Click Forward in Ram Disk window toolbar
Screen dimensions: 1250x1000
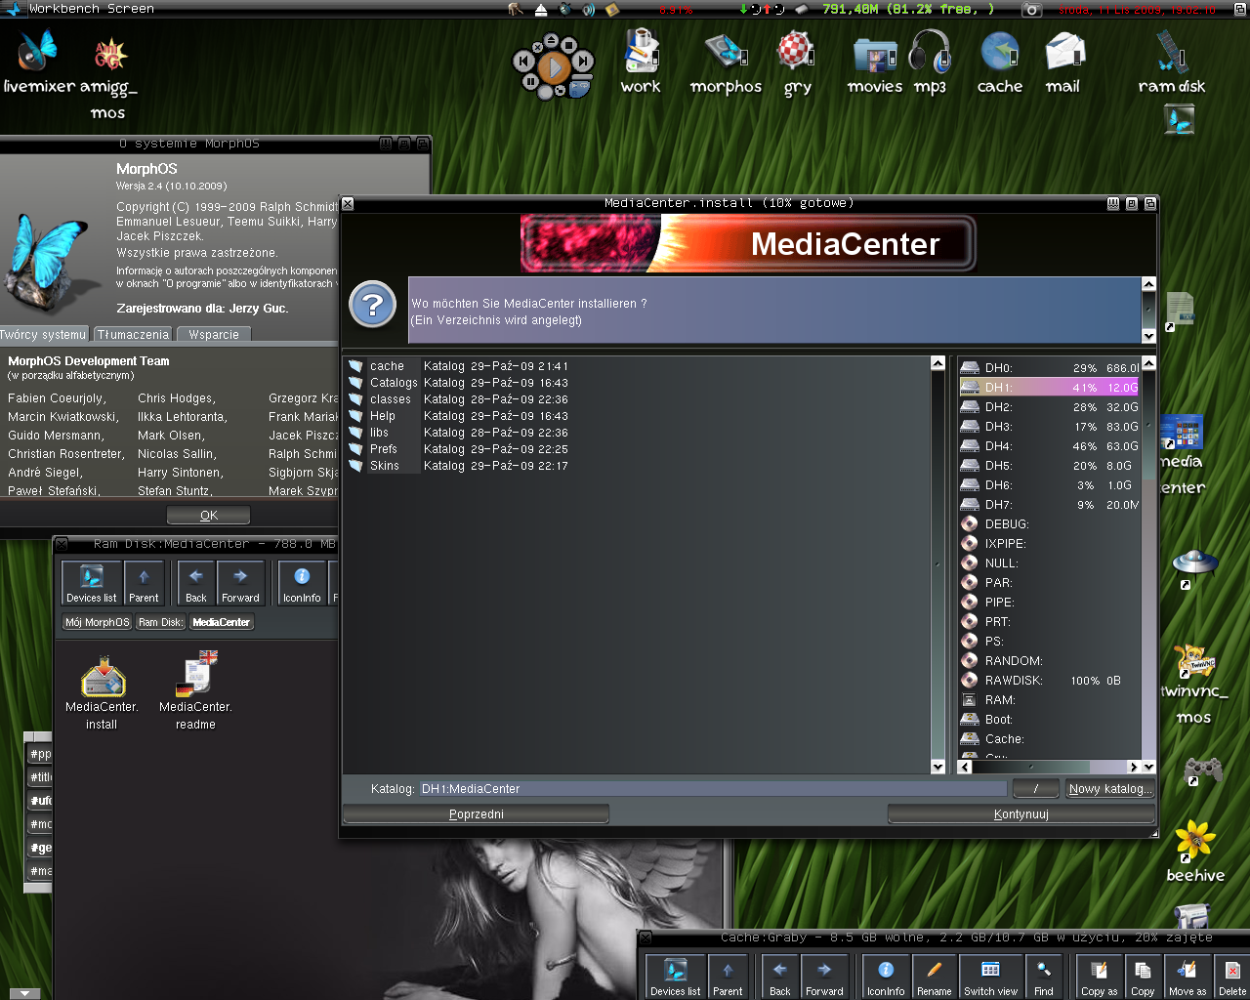pos(240,583)
